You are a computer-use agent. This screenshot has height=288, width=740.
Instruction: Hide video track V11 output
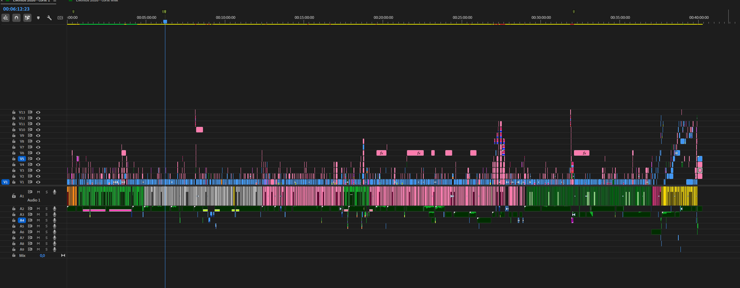click(x=38, y=124)
